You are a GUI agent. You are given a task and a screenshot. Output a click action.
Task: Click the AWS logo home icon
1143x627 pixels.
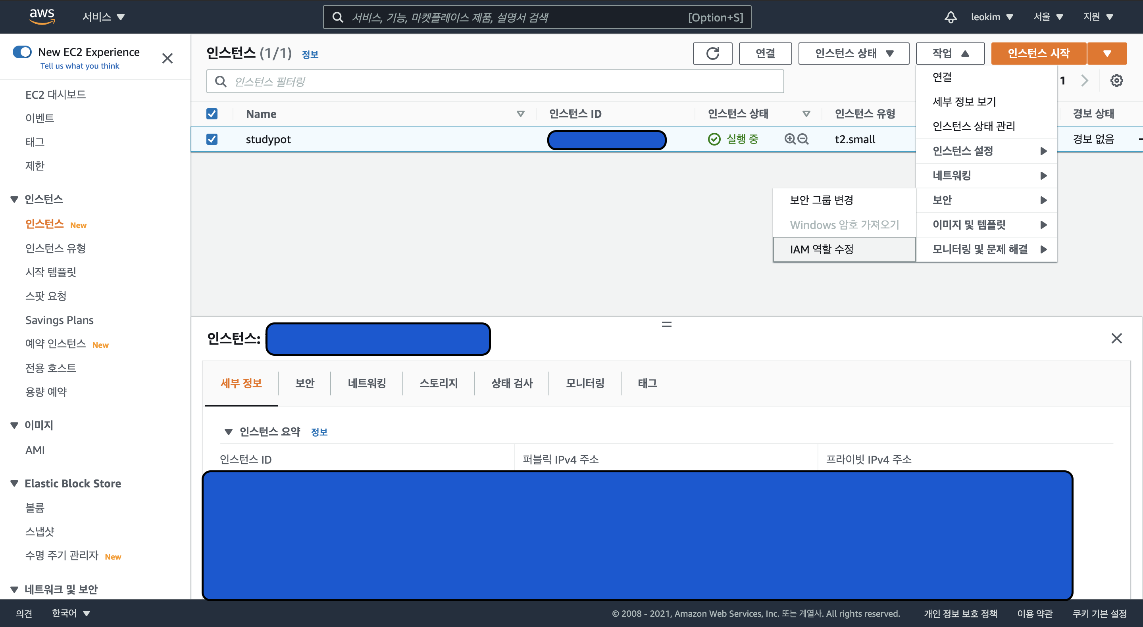pyautogui.click(x=42, y=16)
